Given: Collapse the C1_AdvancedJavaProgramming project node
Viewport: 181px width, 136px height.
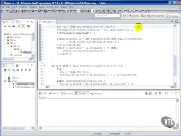Looking at the screenshot, I should [5, 34].
